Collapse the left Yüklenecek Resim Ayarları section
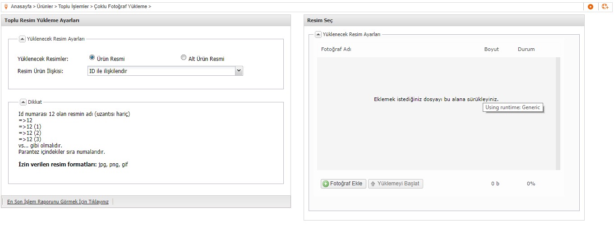This screenshot has height=230, width=614. (23, 39)
